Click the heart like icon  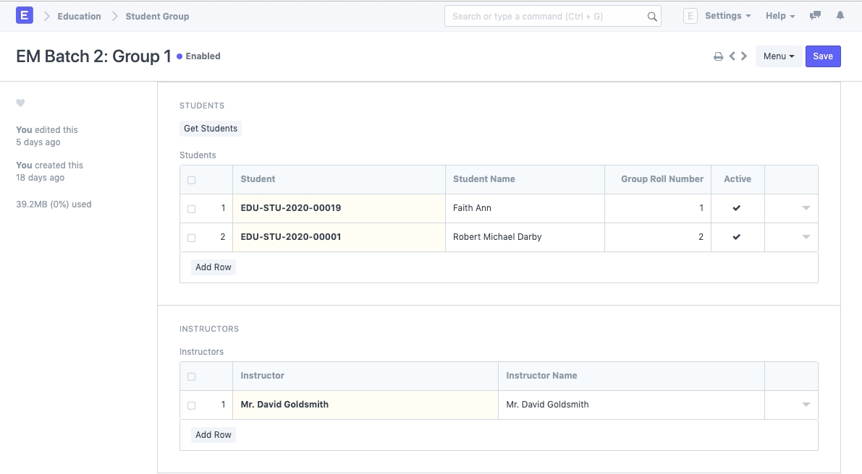point(21,103)
